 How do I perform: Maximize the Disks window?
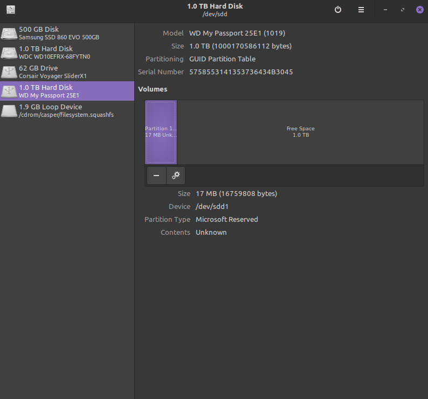point(403,10)
